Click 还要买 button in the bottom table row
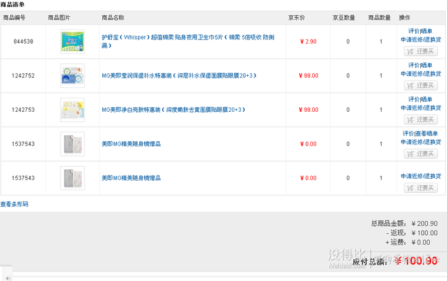Viewport: 447px width, 281px height. (x=421, y=188)
